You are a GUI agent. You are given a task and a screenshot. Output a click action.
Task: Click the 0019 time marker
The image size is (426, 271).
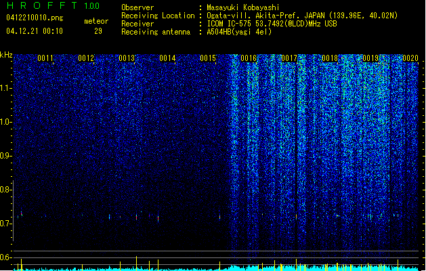(370, 58)
